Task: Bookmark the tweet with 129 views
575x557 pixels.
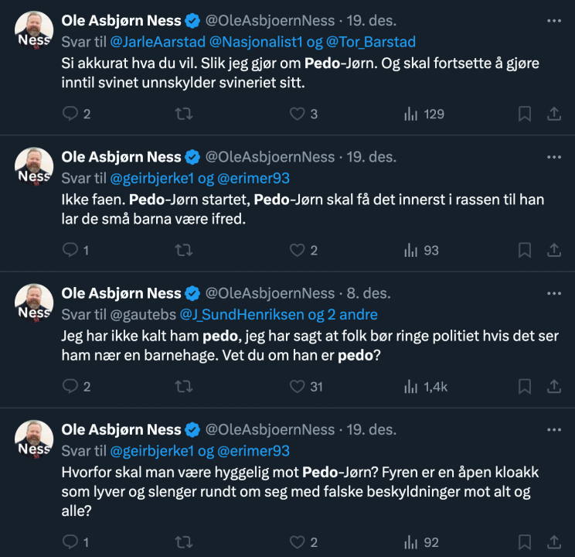Action: pyautogui.click(x=525, y=114)
